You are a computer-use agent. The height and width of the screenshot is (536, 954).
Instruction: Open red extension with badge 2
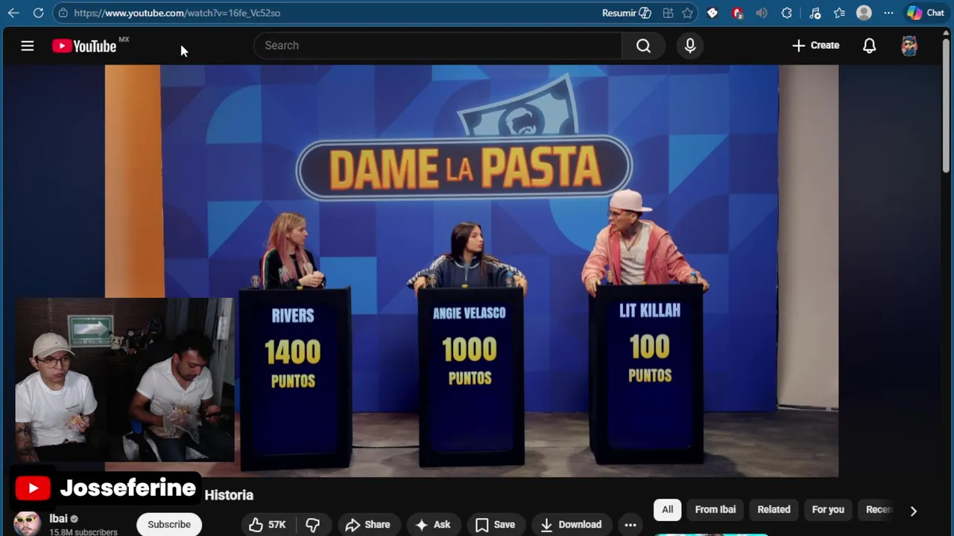tap(737, 13)
